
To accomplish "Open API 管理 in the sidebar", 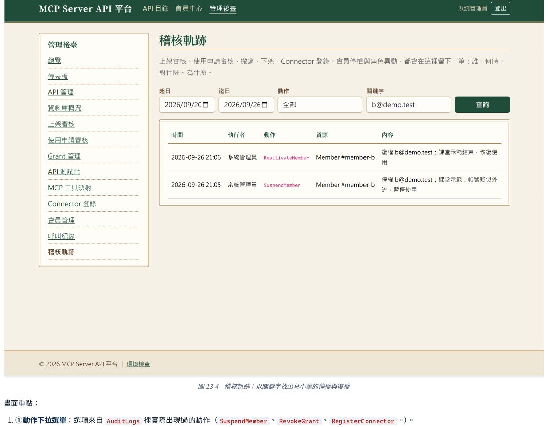I will coord(61,92).
